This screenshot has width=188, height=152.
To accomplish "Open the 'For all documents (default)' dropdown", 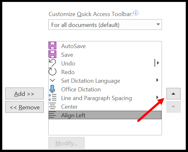I will click(x=105, y=25).
